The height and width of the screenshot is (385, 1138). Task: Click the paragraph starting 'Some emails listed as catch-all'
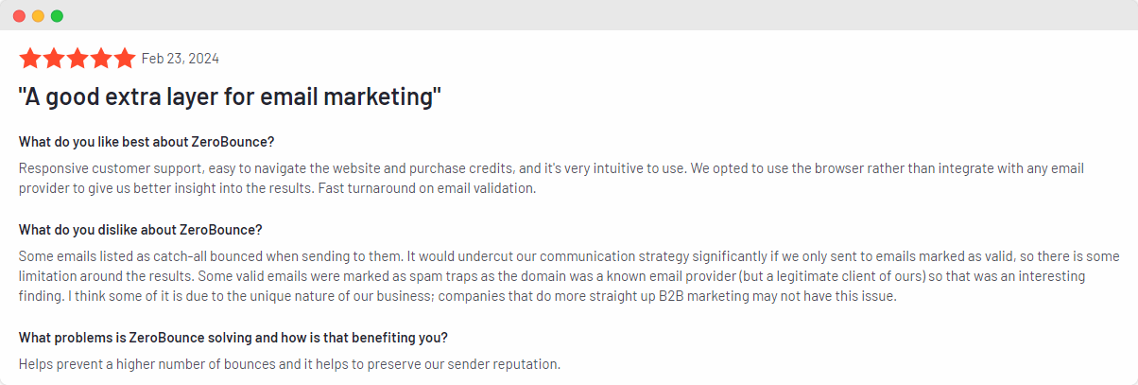coord(568,275)
